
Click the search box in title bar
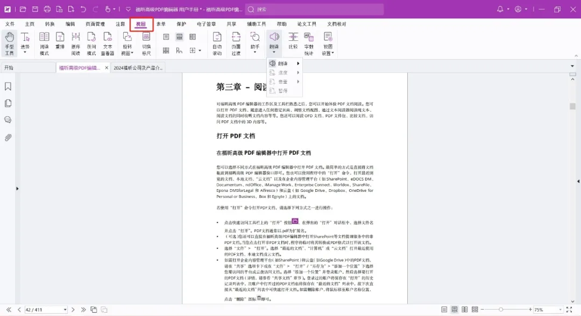pos(314,9)
